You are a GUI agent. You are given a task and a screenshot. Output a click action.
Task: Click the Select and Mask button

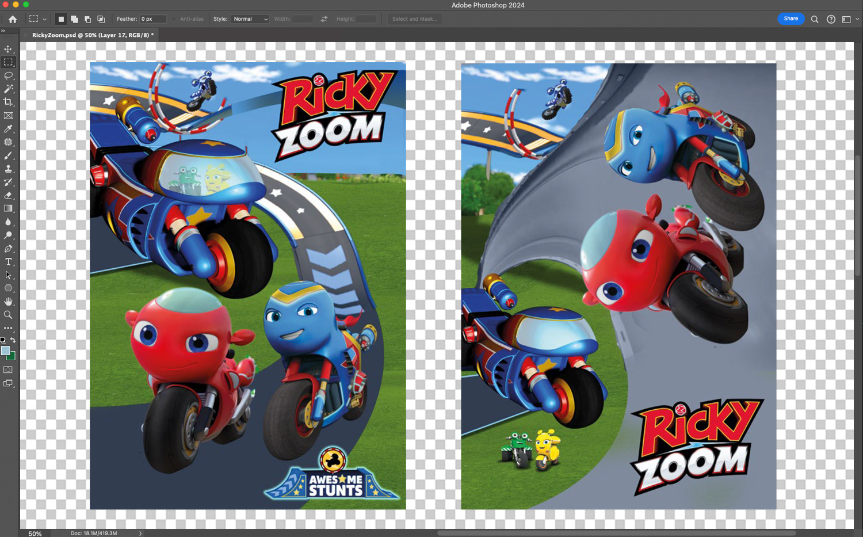[x=414, y=19]
